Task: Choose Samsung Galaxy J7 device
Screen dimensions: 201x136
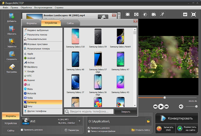Action: coord(75,84)
